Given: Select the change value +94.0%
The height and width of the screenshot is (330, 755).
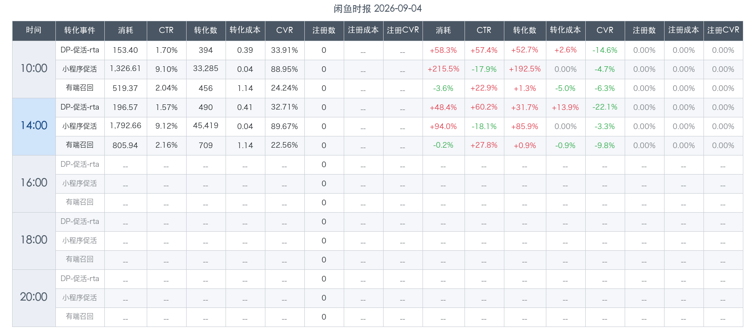Looking at the screenshot, I should (443, 126).
